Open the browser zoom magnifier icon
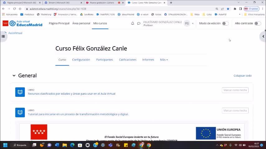The image size is (266, 149). point(217,9)
